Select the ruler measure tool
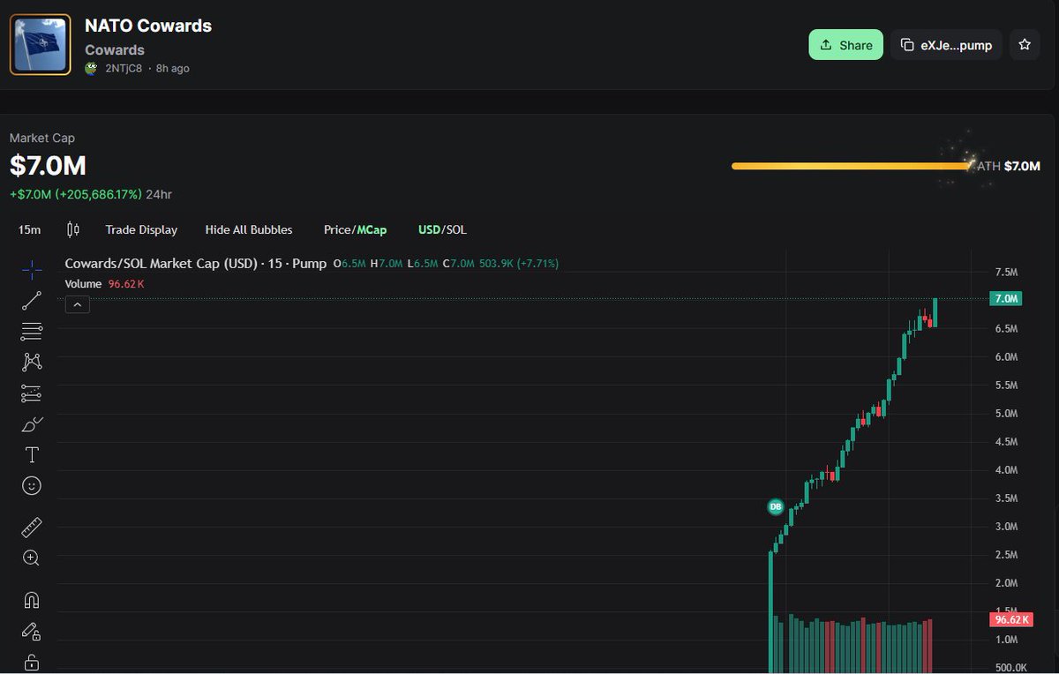The height and width of the screenshot is (674, 1059). (x=31, y=528)
